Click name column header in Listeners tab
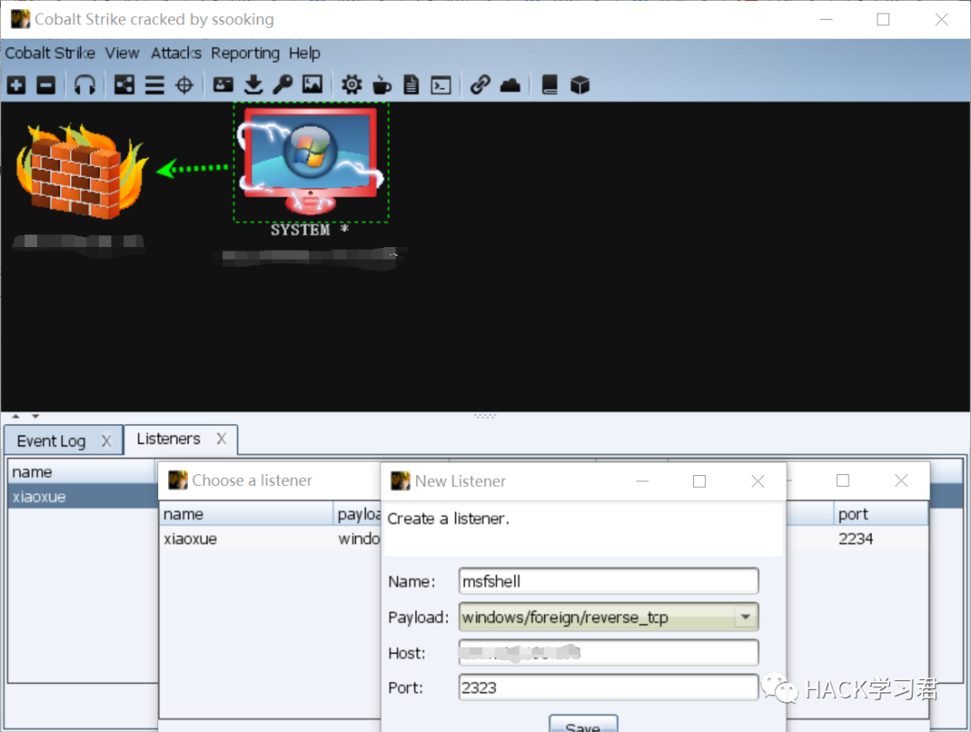Viewport: 971px width, 732px height. coord(81,472)
